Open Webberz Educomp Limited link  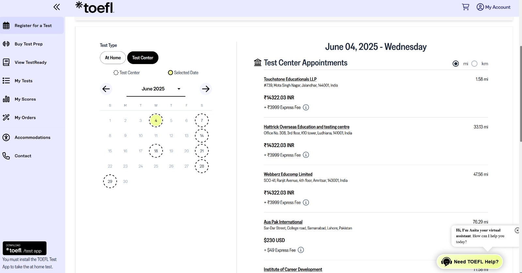click(x=288, y=174)
